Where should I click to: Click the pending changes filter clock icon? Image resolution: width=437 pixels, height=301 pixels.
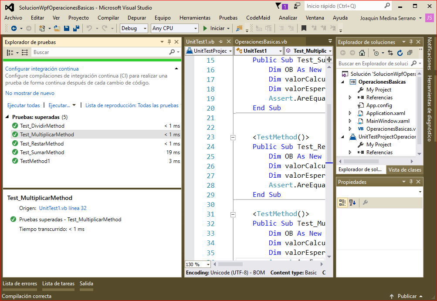click(376, 53)
